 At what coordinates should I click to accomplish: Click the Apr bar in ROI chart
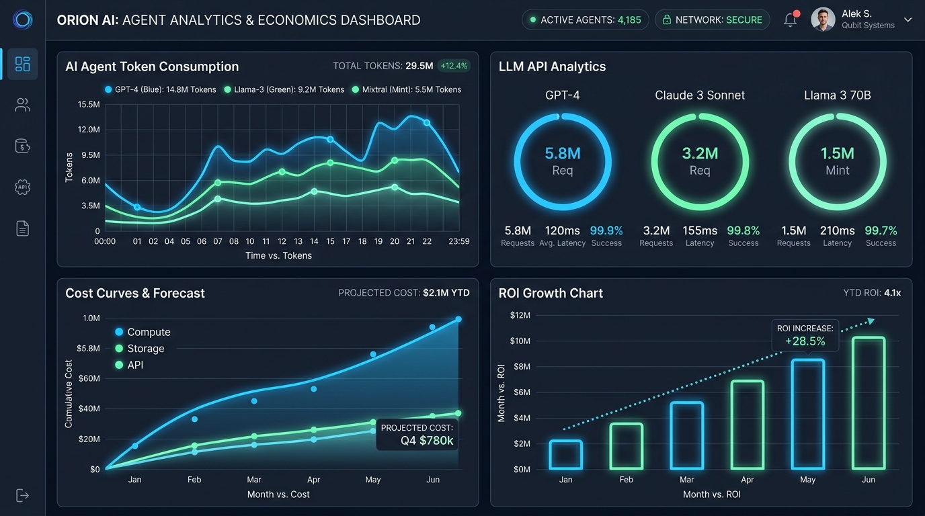coord(748,425)
